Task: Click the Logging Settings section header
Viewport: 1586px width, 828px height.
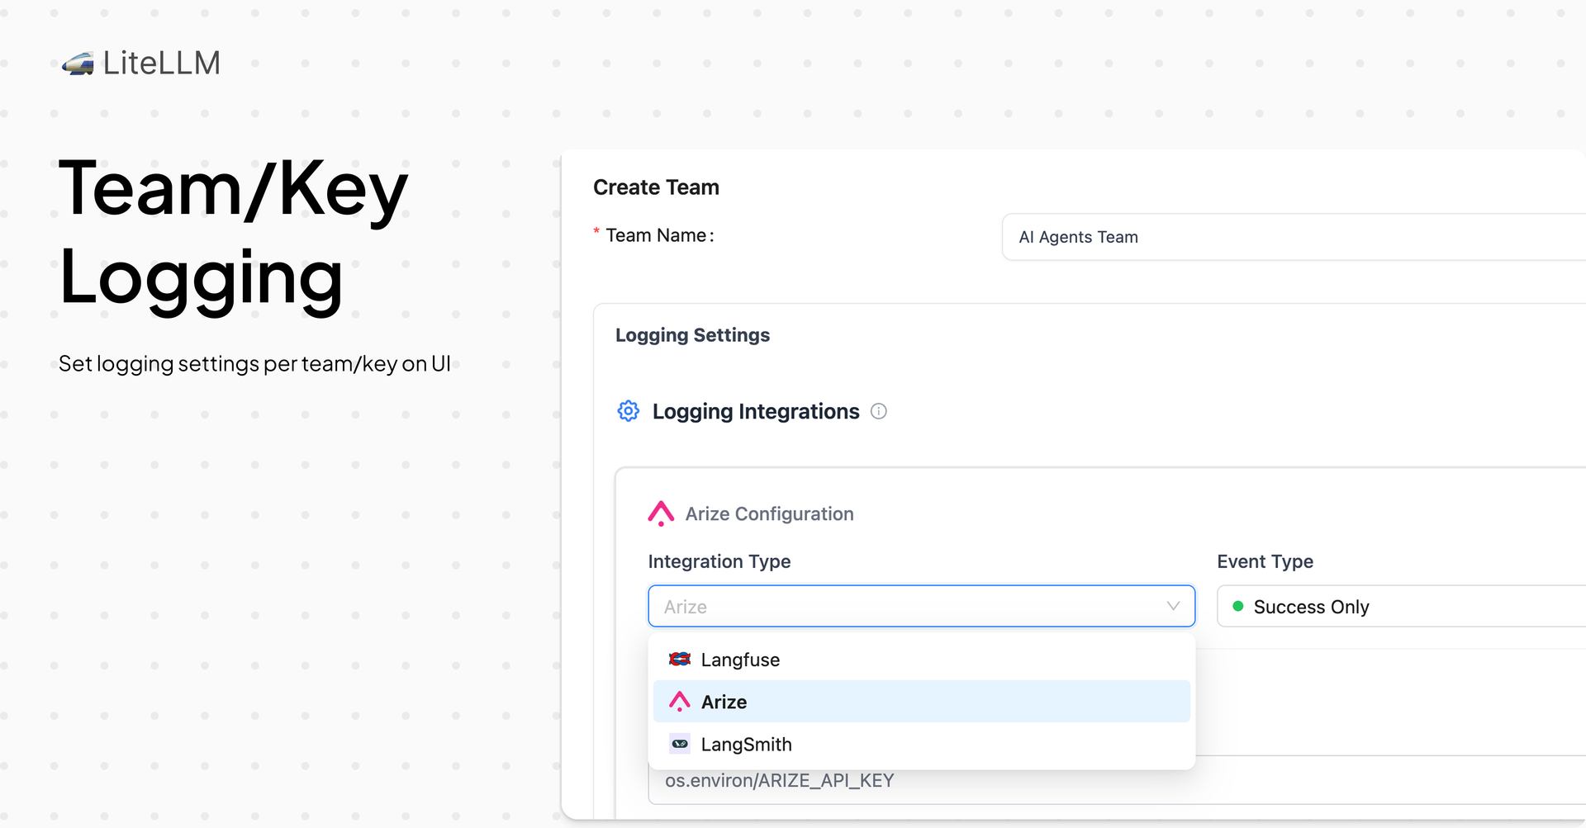Action: click(x=692, y=334)
